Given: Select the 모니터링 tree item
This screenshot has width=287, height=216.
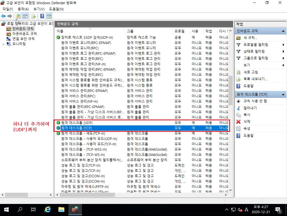Looking at the screenshot, I should (19, 44).
